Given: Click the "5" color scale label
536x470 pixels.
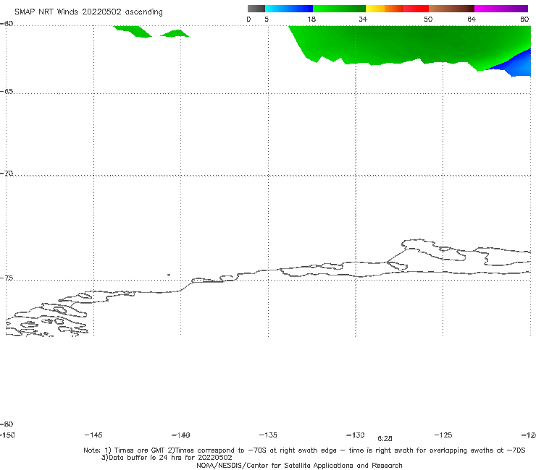Looking at the screenshot, I should pyautogui.click(x=267, y=19).
